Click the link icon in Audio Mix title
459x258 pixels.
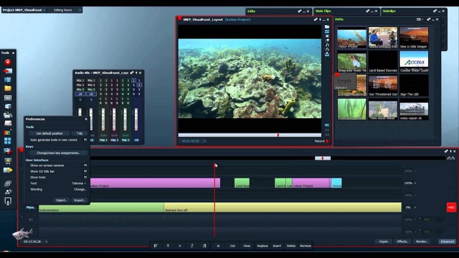point(132,73)
